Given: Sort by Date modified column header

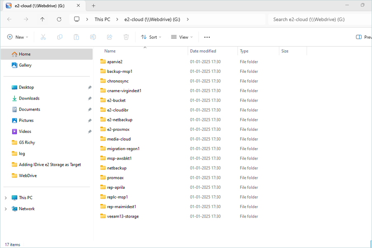Looking at the screenshot, I should pos(203,51).
